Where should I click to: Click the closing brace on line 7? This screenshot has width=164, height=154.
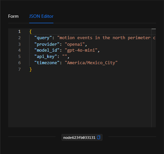coord(31,69)
